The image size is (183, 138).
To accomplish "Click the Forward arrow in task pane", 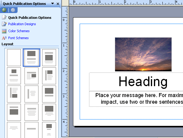I will (x=13, y=10).
